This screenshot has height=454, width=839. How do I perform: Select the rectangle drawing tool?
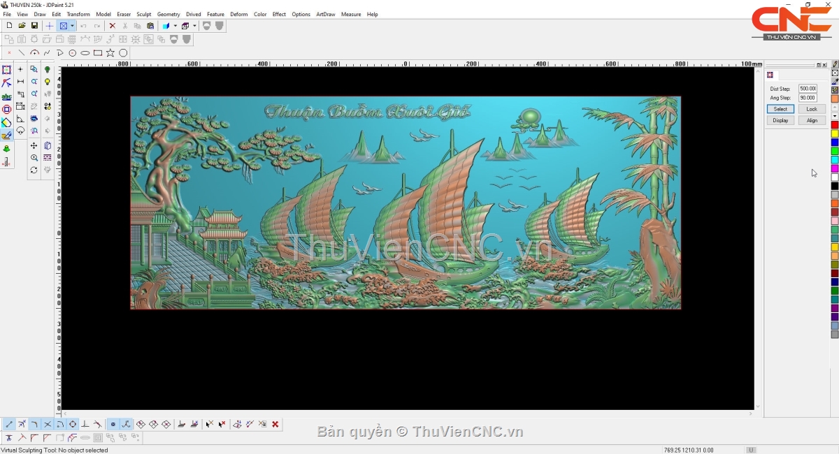[x=98, y=53]
